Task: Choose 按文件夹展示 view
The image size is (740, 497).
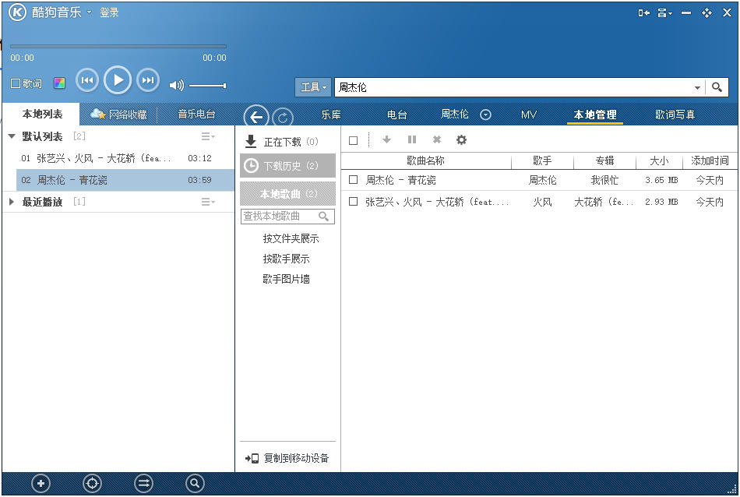Action: (291, 238)
